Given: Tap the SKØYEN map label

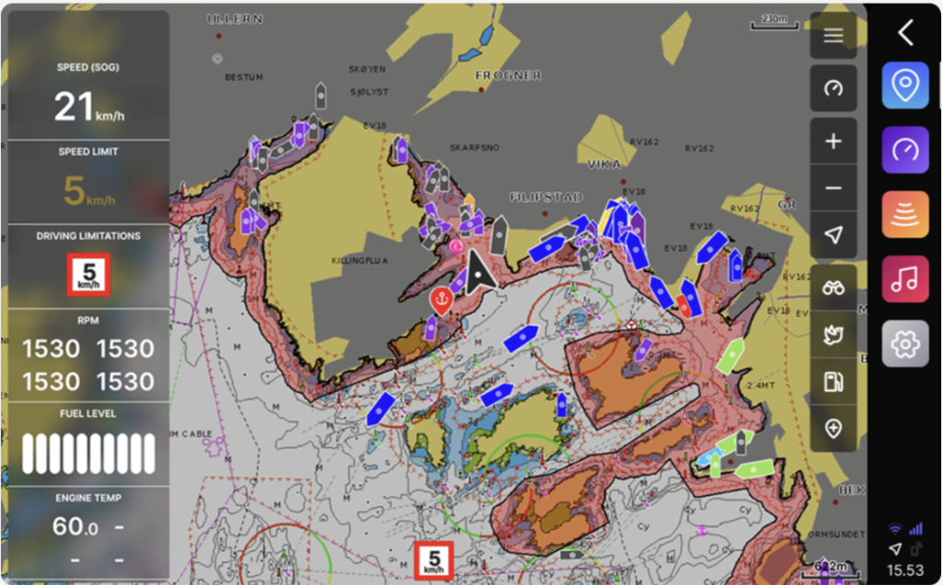Looking at the screenshot, I should point(367,69).
